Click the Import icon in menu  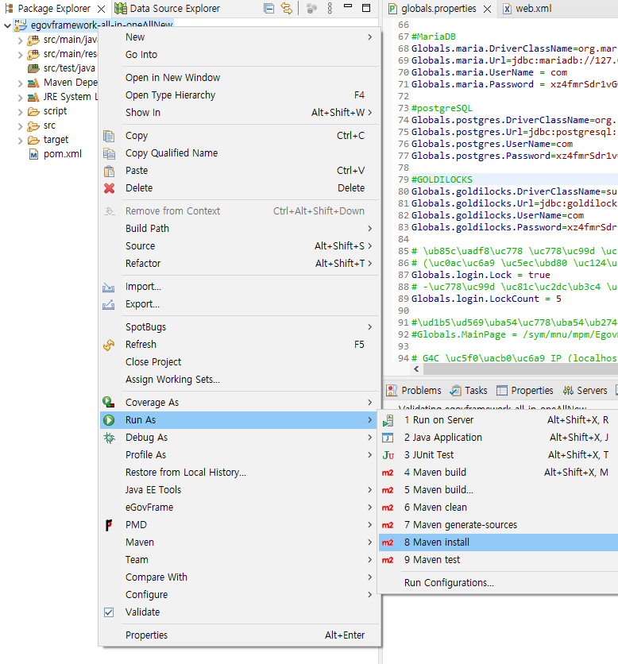(109, 287)
